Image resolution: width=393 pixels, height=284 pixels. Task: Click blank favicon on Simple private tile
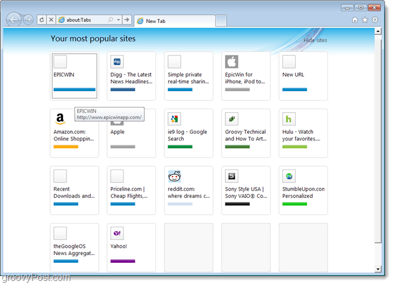[174, 62]
